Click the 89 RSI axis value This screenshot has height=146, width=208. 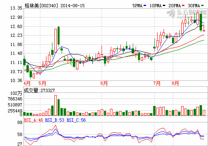pyautogui.click(x=20, y=122)
